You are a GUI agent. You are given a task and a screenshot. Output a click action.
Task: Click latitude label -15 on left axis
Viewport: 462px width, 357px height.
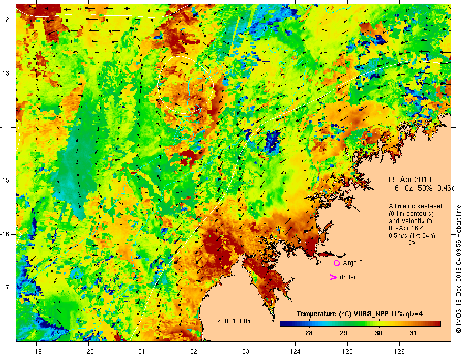[x=6, y=181]
